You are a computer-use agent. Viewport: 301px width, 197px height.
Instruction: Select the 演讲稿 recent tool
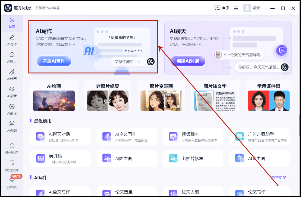(60, 158)
